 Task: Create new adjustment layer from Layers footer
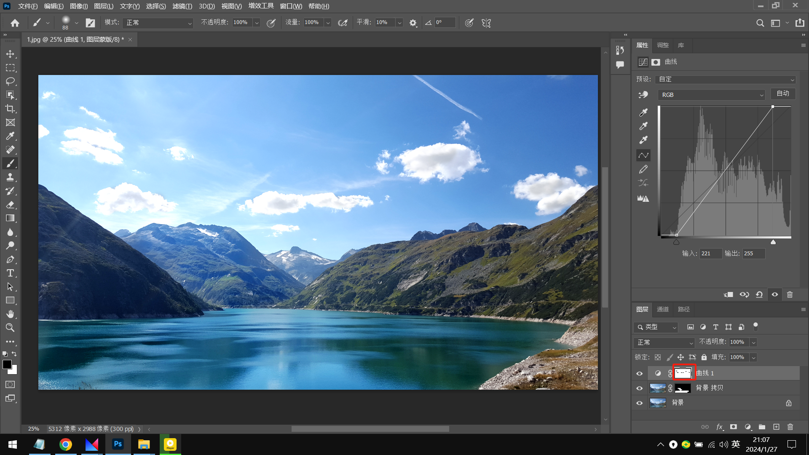(x=748, y=427)
